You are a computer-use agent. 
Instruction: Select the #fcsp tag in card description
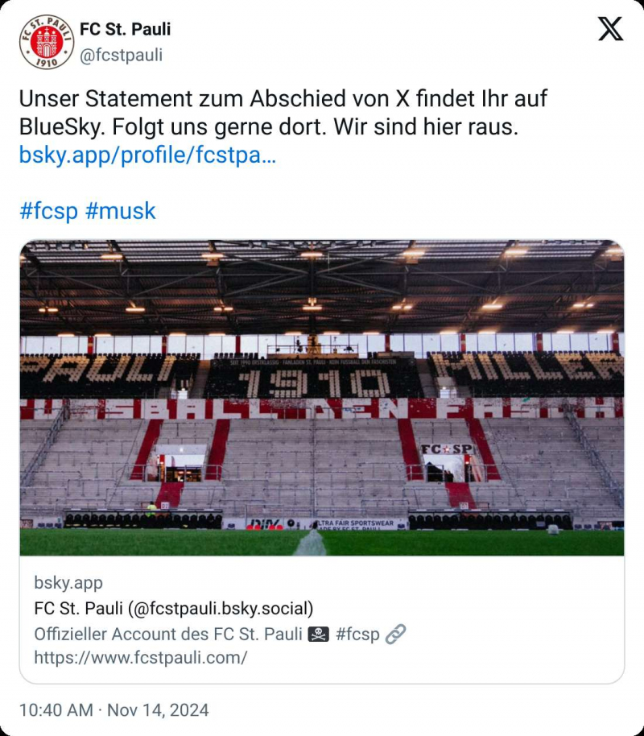357,635
